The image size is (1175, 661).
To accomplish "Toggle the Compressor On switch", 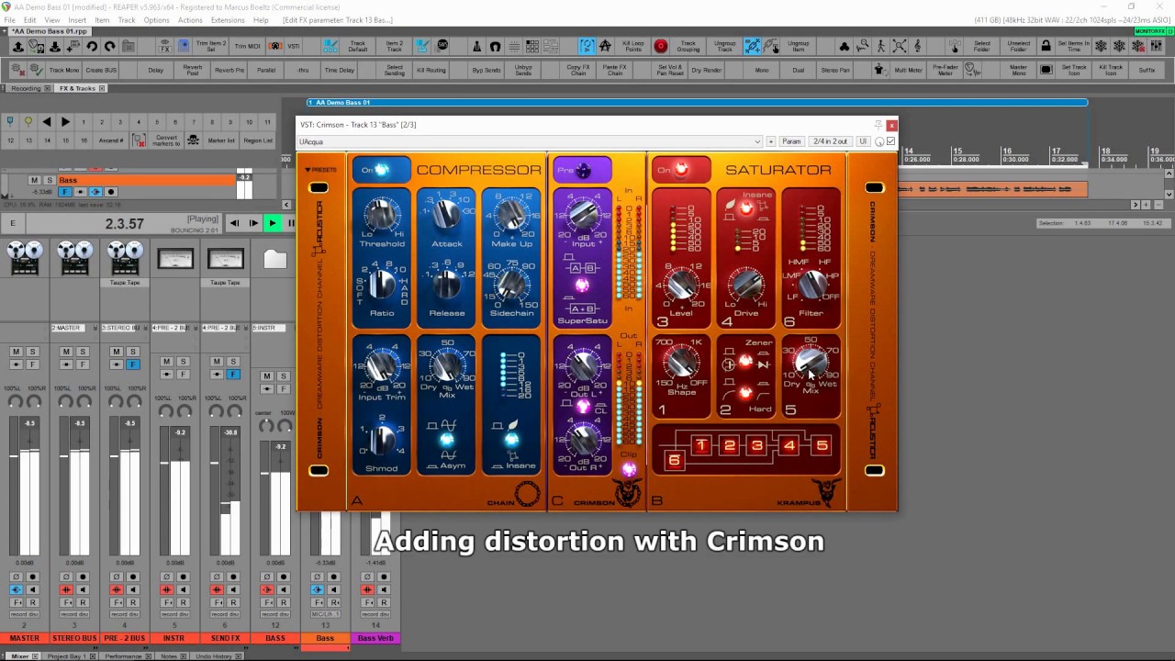I will pyautogui.click(x=381, y=170).
